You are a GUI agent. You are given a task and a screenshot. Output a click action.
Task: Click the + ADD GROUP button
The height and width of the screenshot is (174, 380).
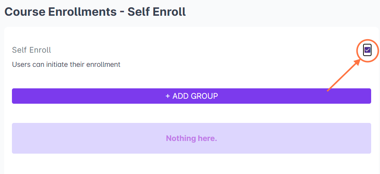coord(191,96)
